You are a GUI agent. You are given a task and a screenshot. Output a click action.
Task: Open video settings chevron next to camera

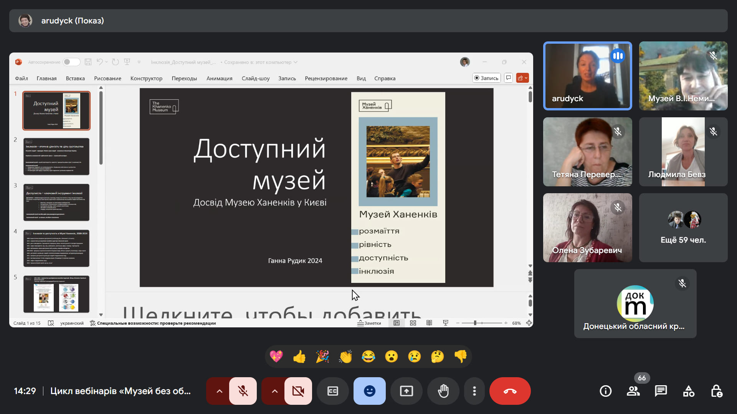274,391
